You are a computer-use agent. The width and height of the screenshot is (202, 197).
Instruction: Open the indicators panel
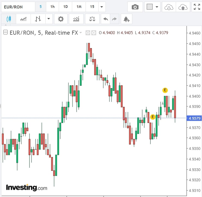pos(76,19)
